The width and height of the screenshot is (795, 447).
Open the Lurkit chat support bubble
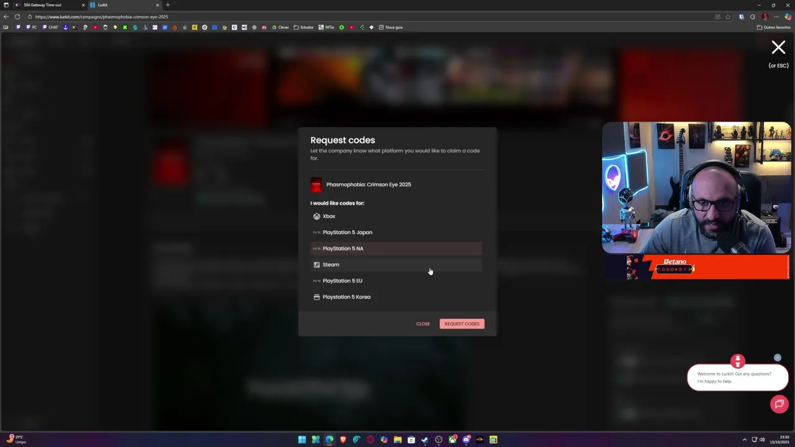pos(779,404)
